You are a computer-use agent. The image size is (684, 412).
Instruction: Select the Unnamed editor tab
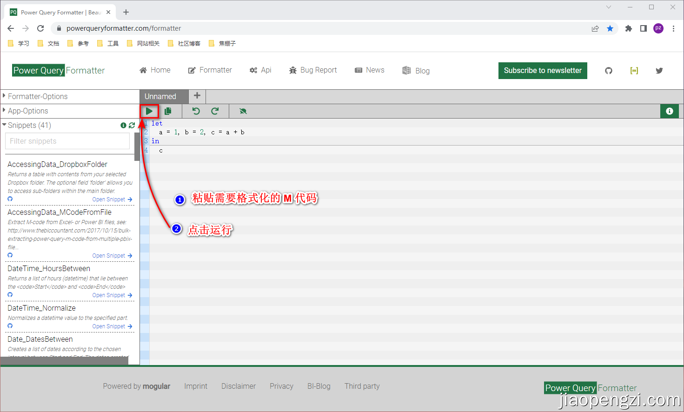(x=164, y=96)
